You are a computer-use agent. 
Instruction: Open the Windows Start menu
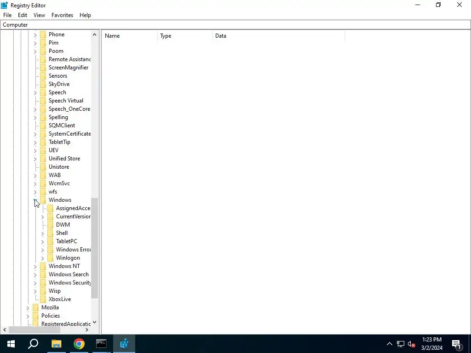point(11,344)
